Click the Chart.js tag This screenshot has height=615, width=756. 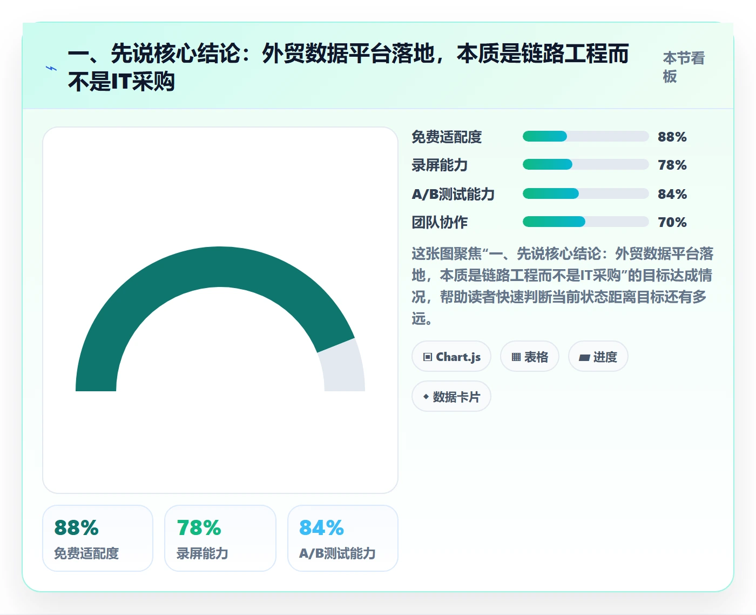(451, 357)
